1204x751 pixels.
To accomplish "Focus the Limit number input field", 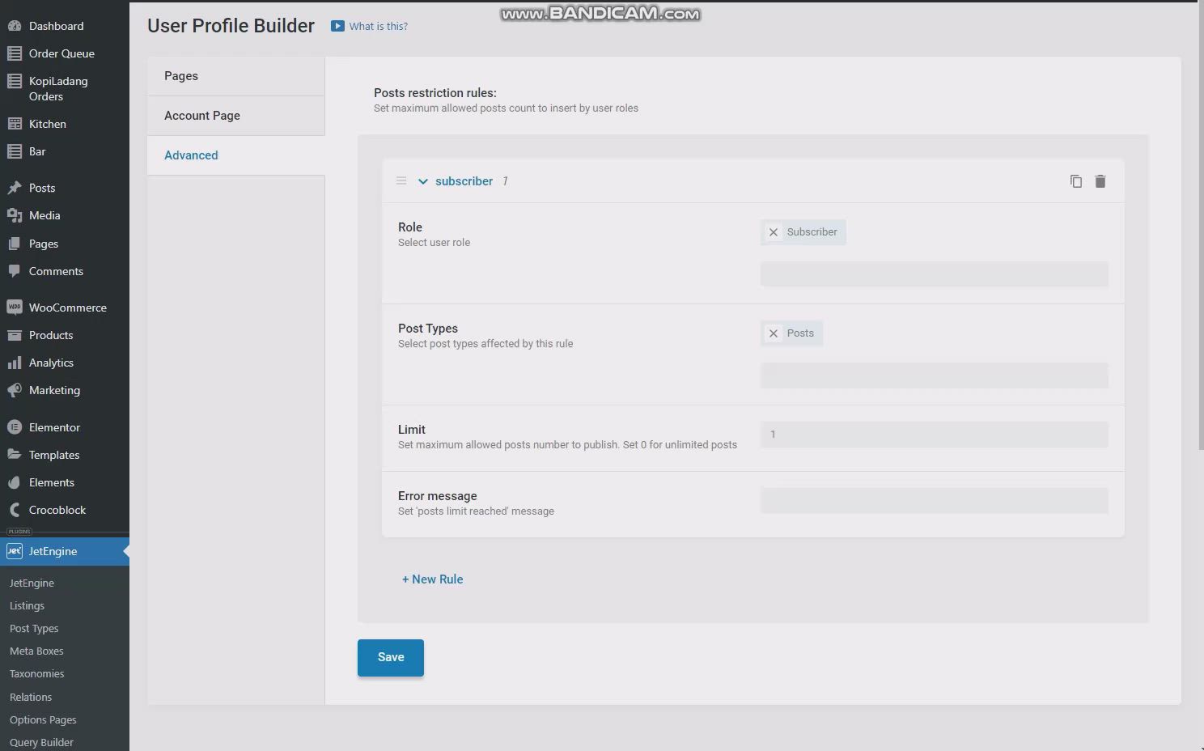I will (934, 435).
